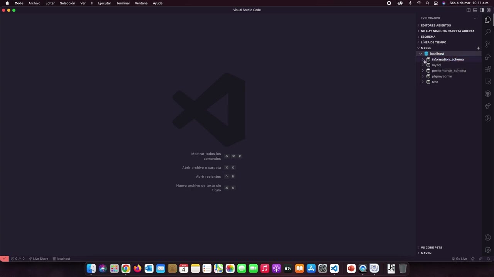Screen dimensions: 494x277
Task: Launch Firefox from the Dock
Action: tap(137, 269)
